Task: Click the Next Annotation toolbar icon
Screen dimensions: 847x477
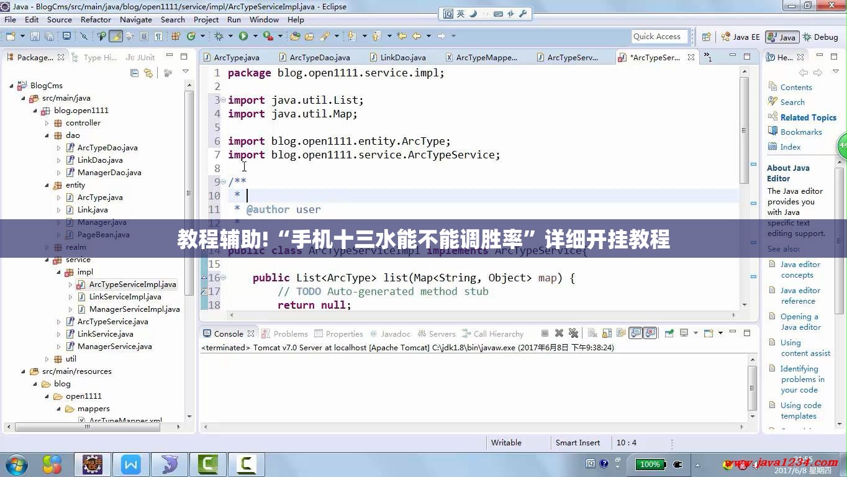Action: point(352,37)
